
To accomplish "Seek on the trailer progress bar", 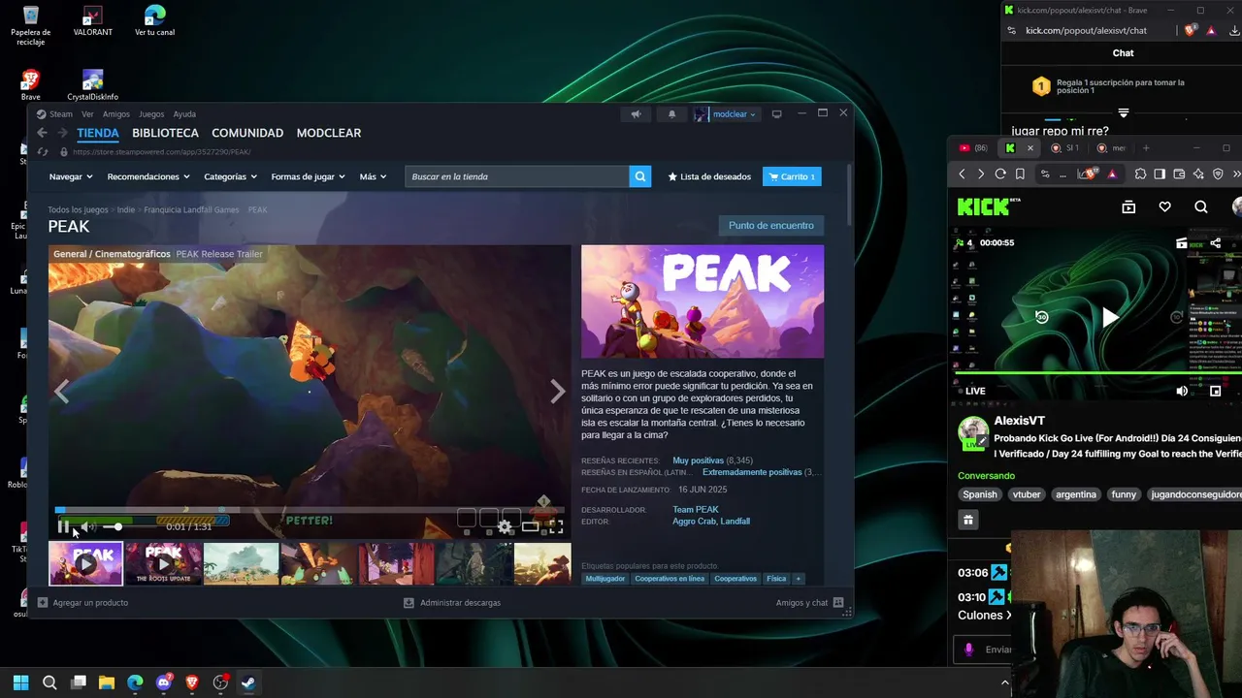I will coord(309,510).
